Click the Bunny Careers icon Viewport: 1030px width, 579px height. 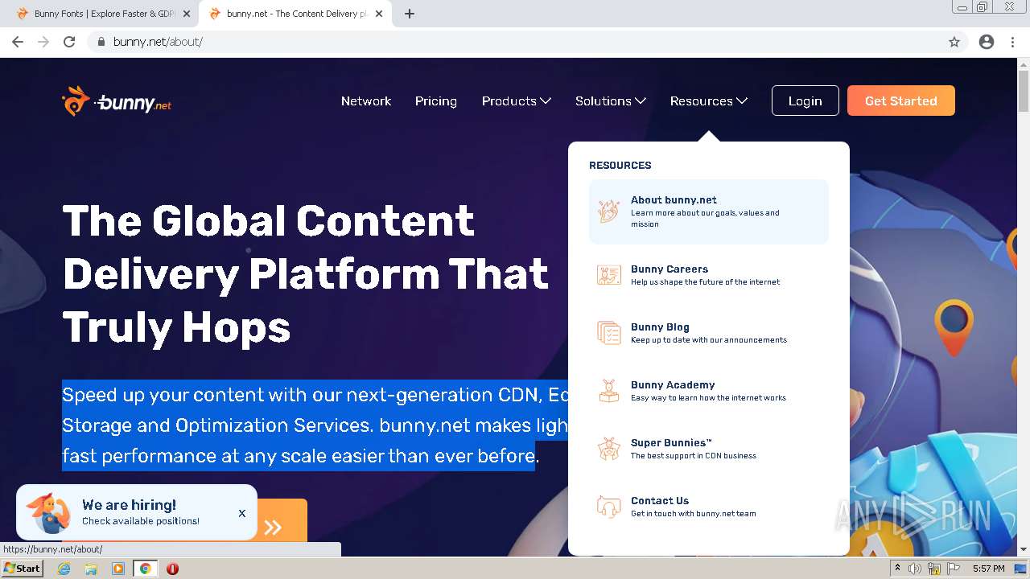pos(609,275)
